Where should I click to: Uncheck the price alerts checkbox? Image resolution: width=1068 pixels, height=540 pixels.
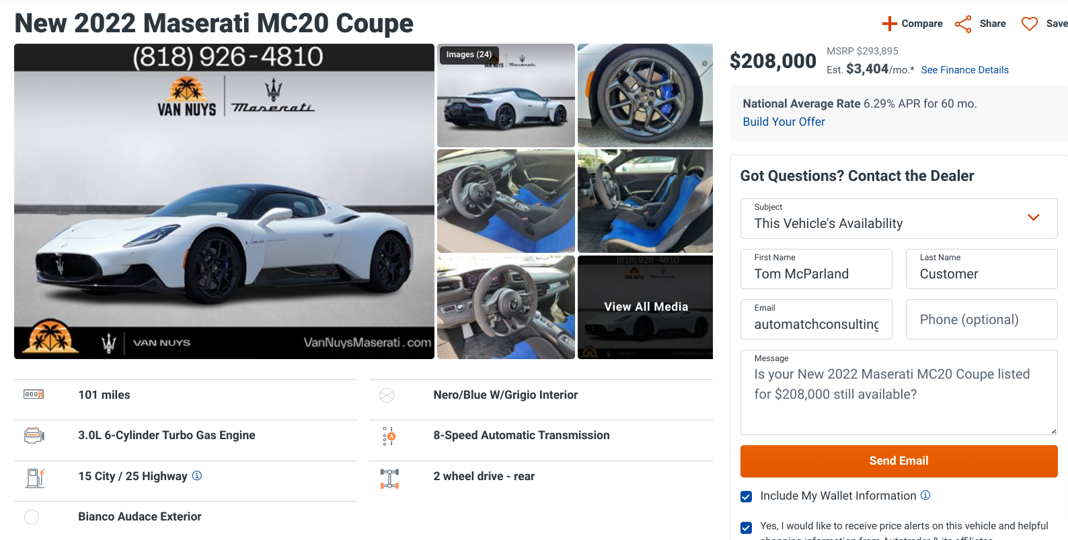coord(746,527)
